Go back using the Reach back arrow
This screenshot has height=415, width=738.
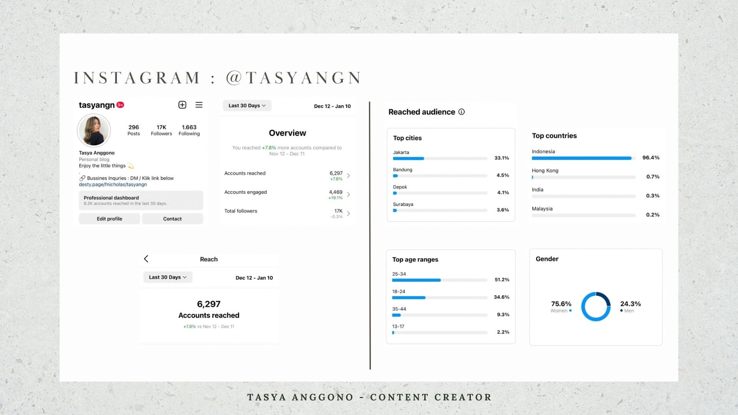(x=146, y=259)
